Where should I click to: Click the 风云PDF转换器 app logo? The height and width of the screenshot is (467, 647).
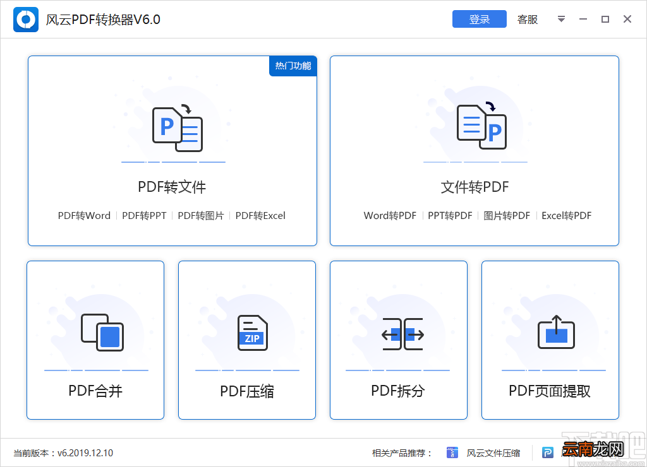(25, 20)
